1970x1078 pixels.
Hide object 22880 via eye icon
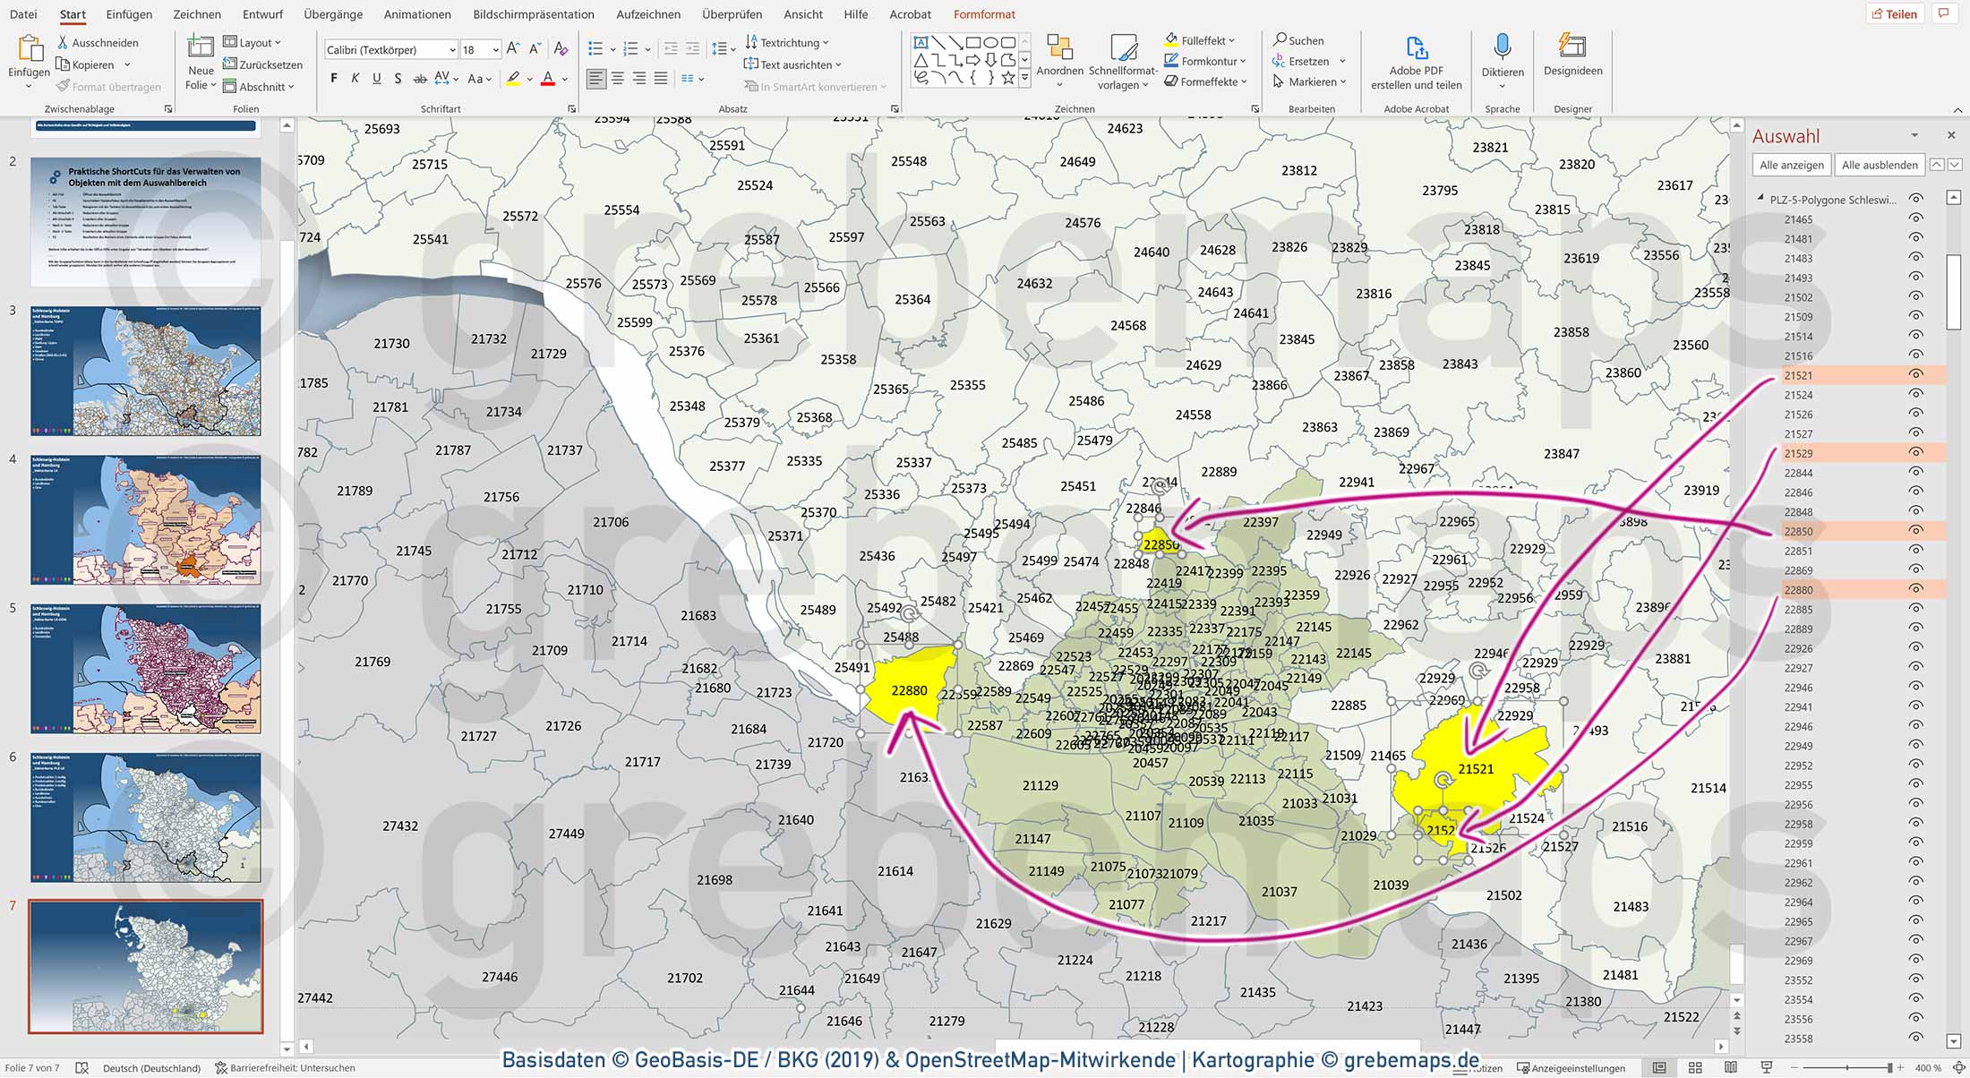(1915, 589)
